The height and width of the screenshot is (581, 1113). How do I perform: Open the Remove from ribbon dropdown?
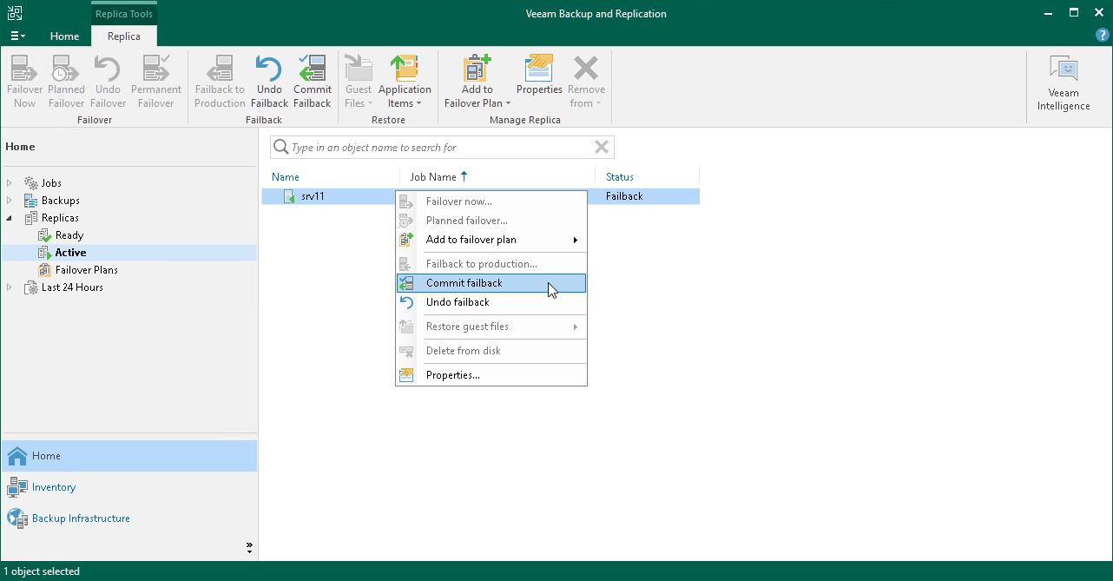click(x=586, y=82)
